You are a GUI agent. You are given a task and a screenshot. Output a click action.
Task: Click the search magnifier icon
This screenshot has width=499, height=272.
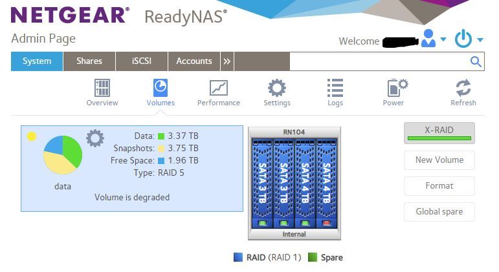pos(476,61)
